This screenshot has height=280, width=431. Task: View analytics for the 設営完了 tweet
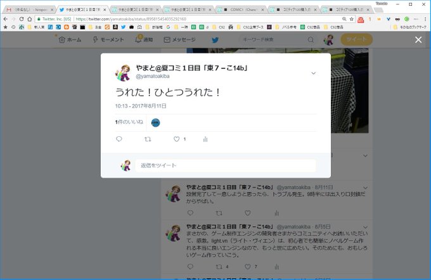pyautogui.click(x=276, y=213)
